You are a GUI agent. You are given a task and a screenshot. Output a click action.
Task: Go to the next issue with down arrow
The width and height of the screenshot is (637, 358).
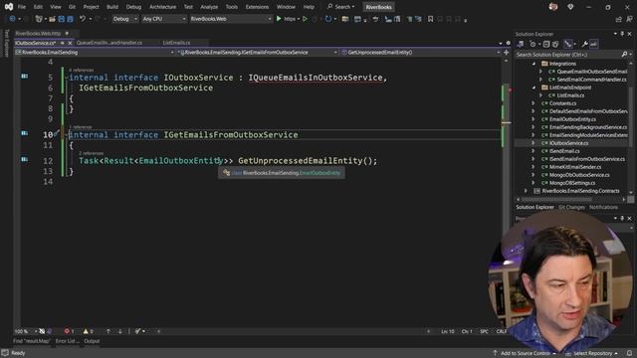120,331
